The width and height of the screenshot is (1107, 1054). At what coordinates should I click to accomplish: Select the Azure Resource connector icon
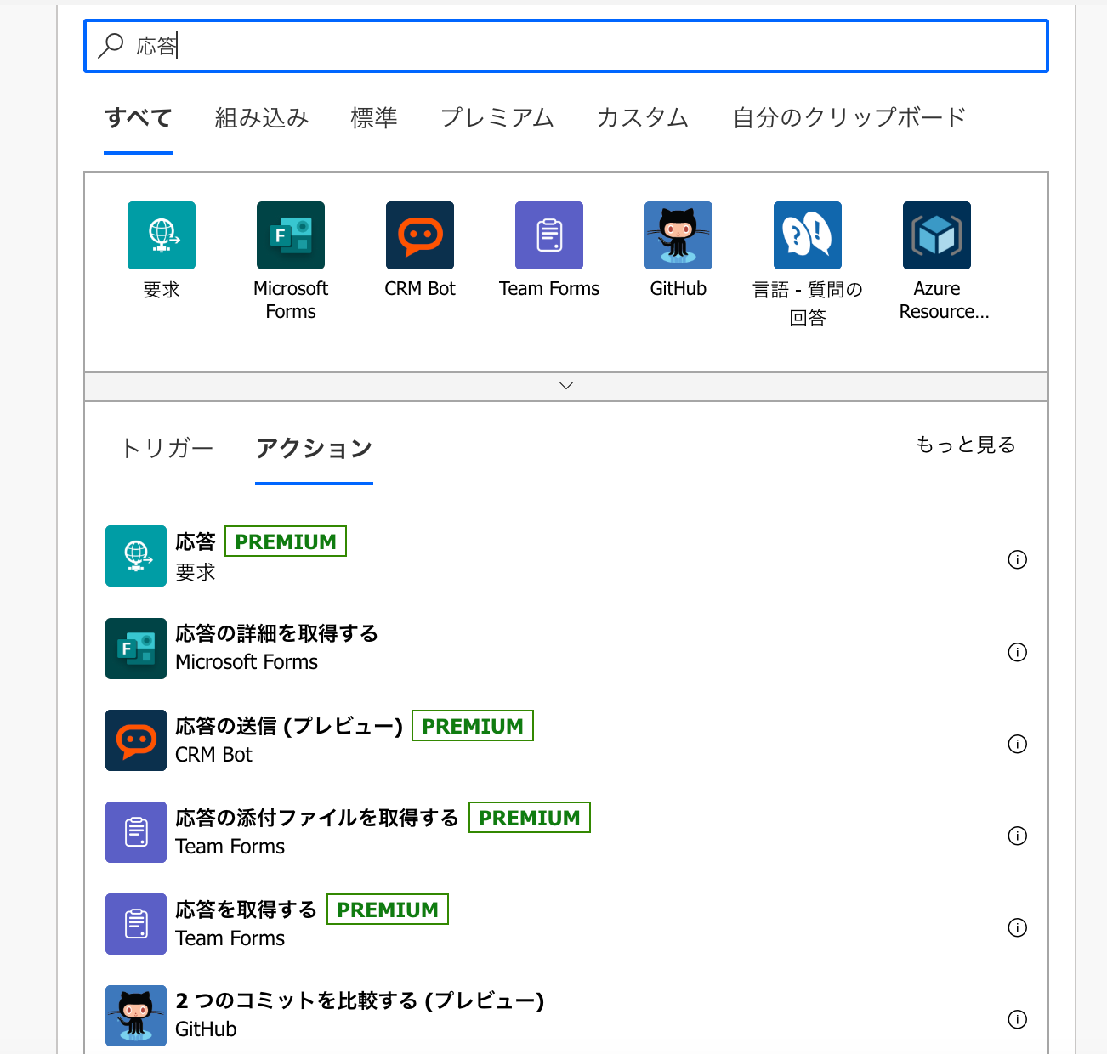(x=937, y=235)
